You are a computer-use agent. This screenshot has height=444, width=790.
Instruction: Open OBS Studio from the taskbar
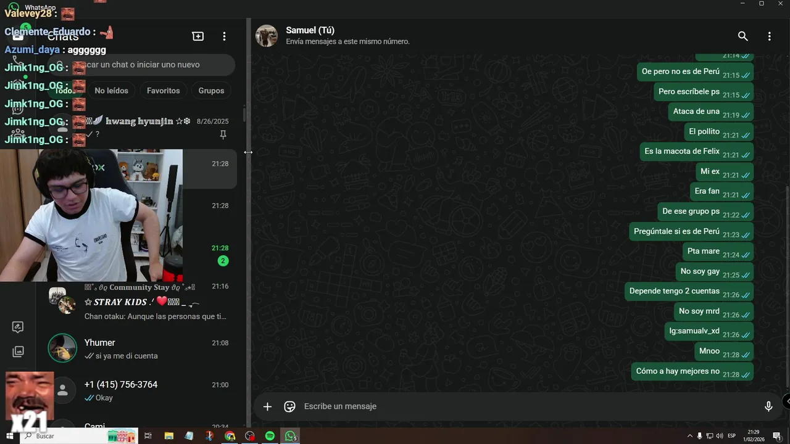249,436
